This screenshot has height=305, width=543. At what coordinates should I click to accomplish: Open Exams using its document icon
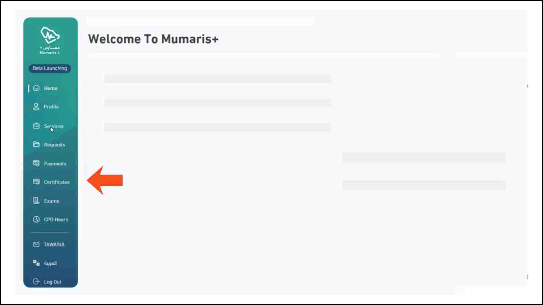click(x=36, y=201)
